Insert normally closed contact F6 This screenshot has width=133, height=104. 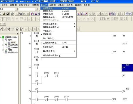coord(9,29)
